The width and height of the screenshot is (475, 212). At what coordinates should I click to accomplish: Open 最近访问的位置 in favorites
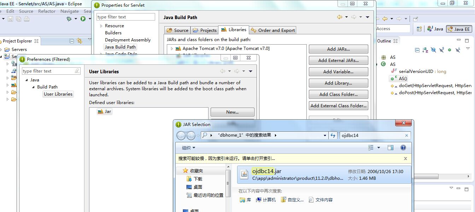pos(205,195)
